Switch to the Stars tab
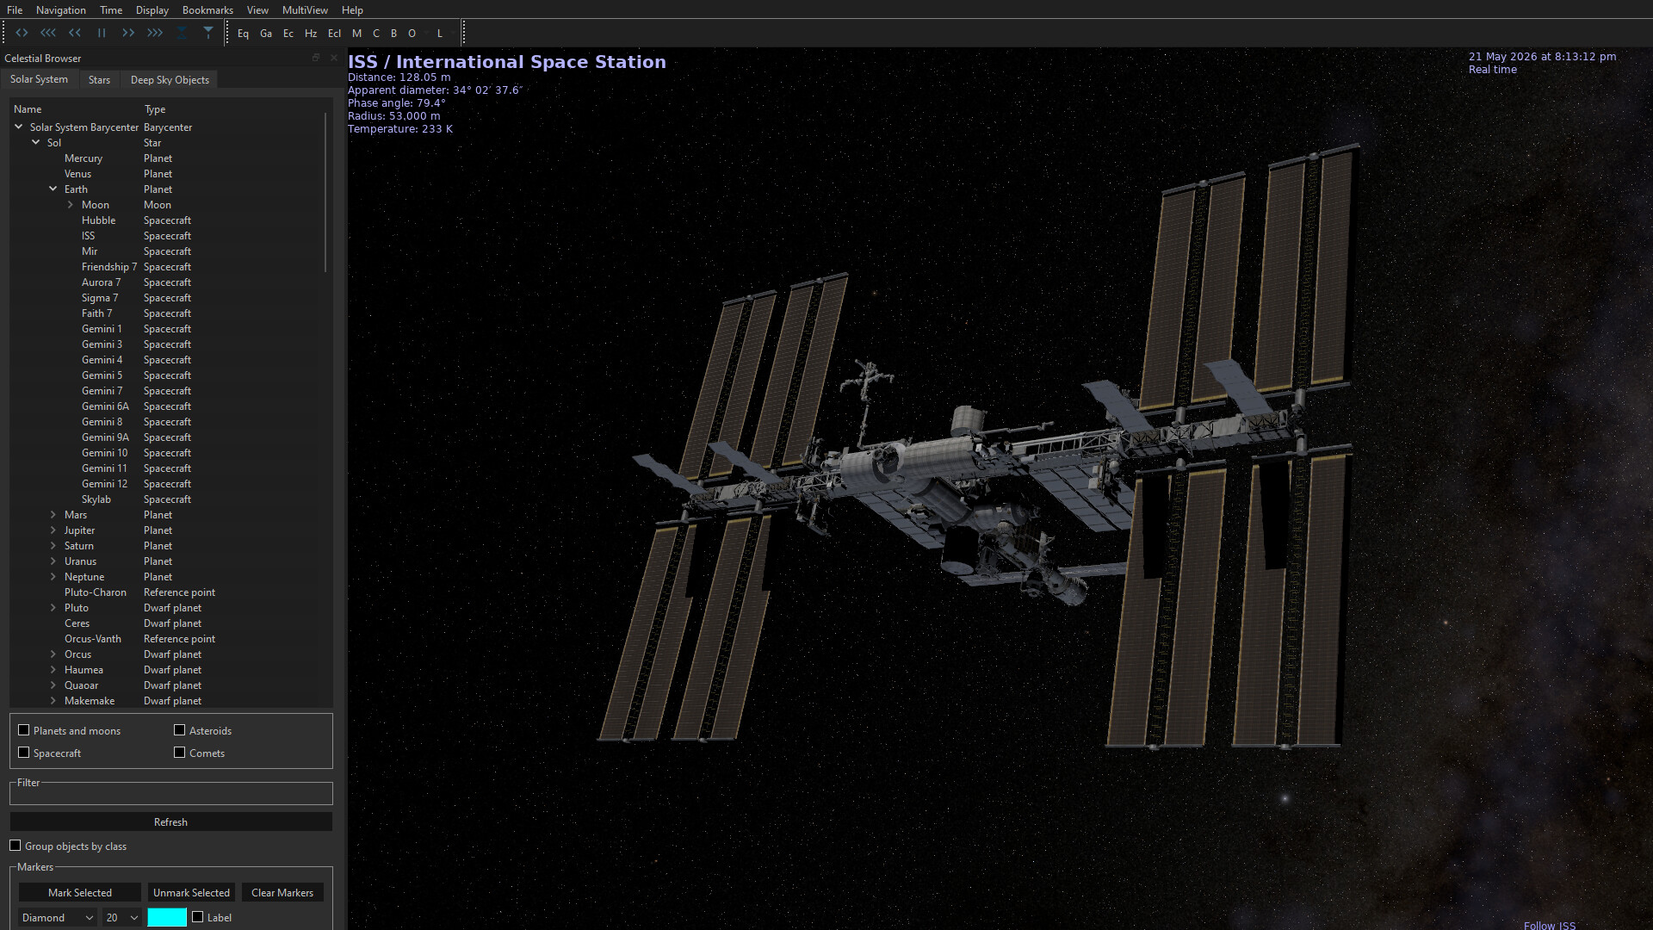 tap(99, 80)
